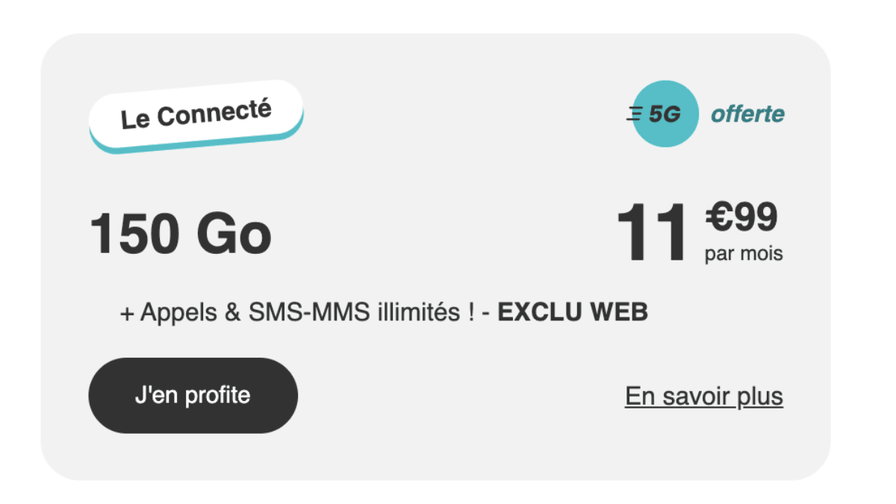The image size is (896, 504).
Task: Tap the plan card background area
Action: 448,463
